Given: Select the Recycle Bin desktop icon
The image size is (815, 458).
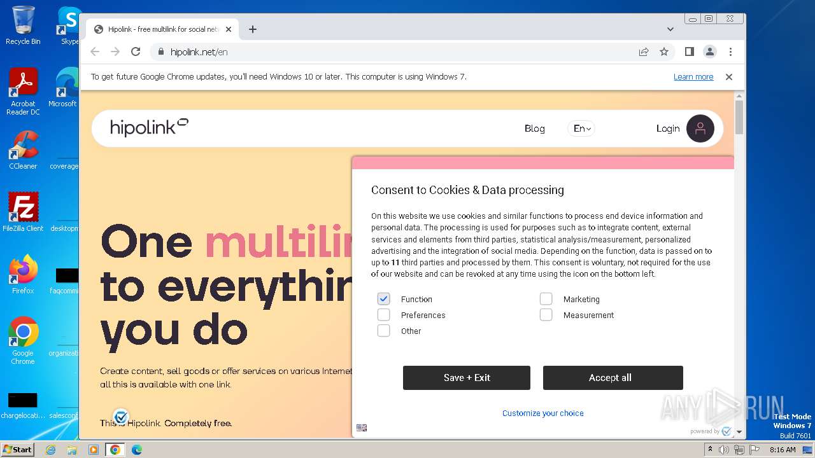Looking at the screenshot, I should 23,25.
